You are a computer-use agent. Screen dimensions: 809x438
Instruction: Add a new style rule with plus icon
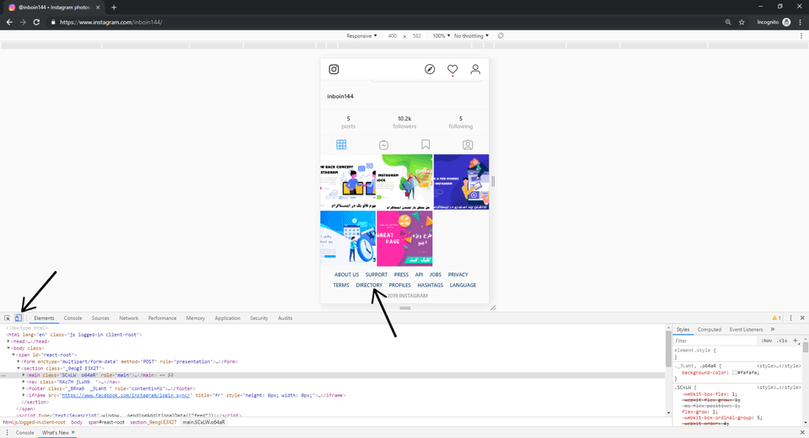795,340
